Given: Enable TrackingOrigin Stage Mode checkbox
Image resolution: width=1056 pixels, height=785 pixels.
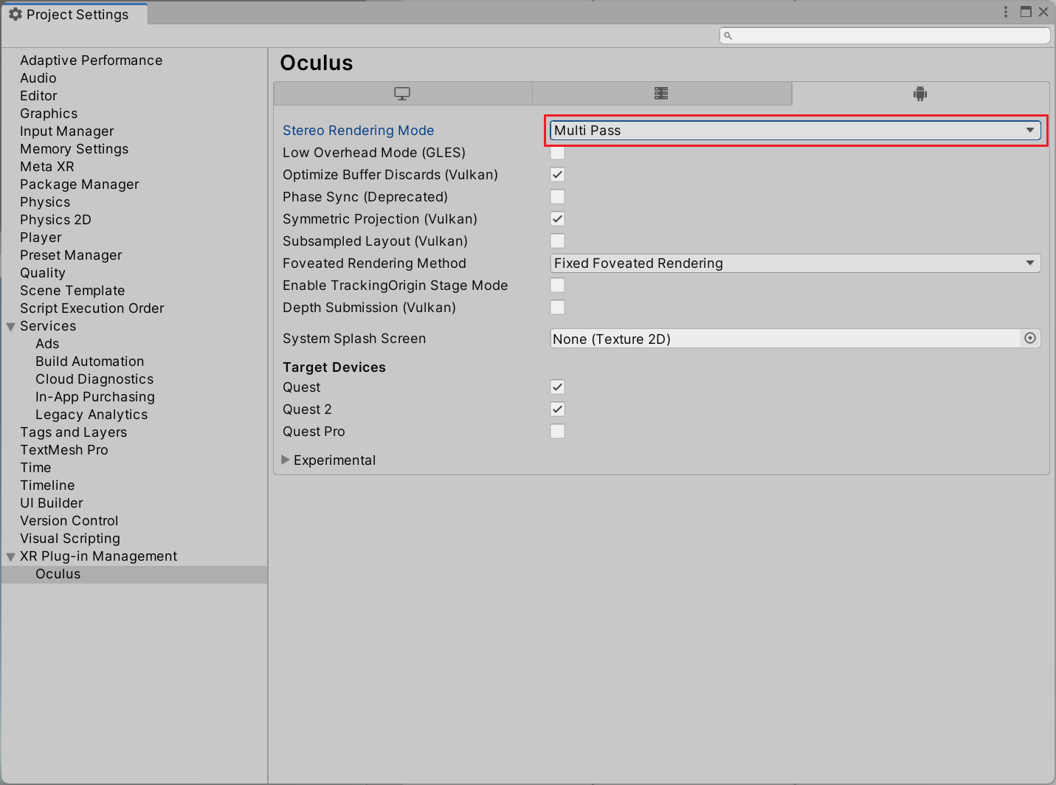Looking at the screenshot, I should pos(558,286).
